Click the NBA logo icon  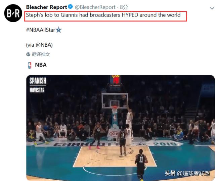(30, 65)
